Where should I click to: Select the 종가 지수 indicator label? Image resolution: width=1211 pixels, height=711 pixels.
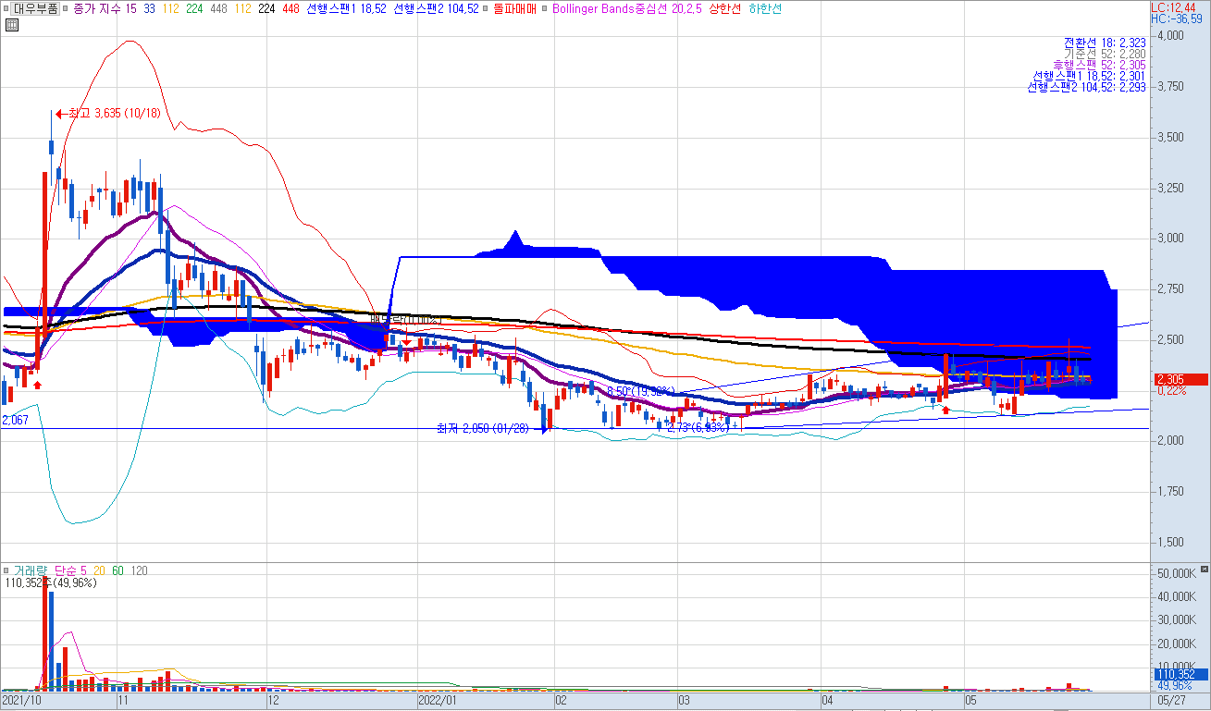[x=98, y=7]
